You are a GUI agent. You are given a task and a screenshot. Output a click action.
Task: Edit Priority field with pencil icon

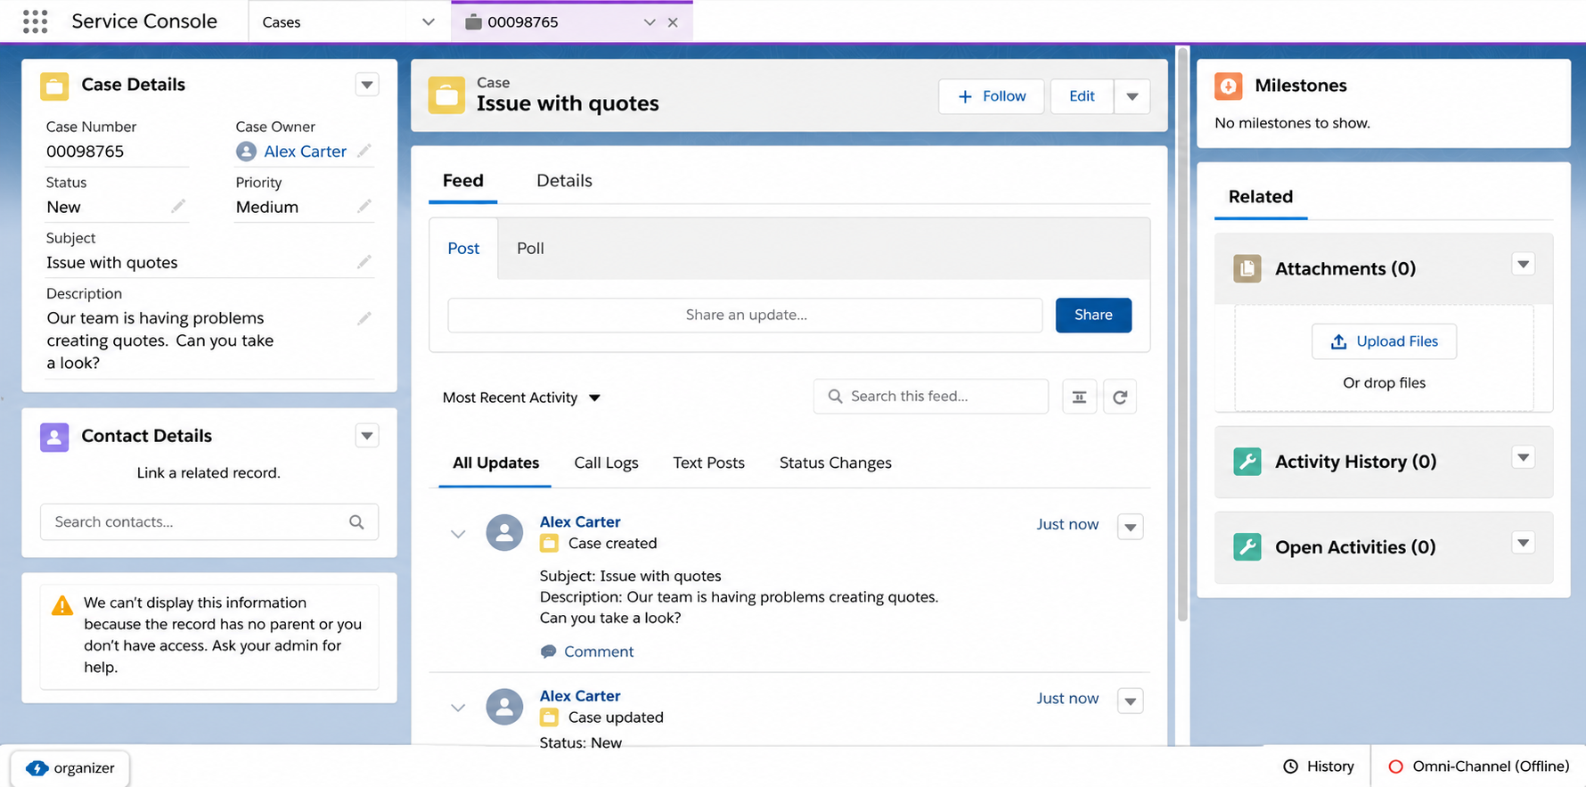(364, 207)
